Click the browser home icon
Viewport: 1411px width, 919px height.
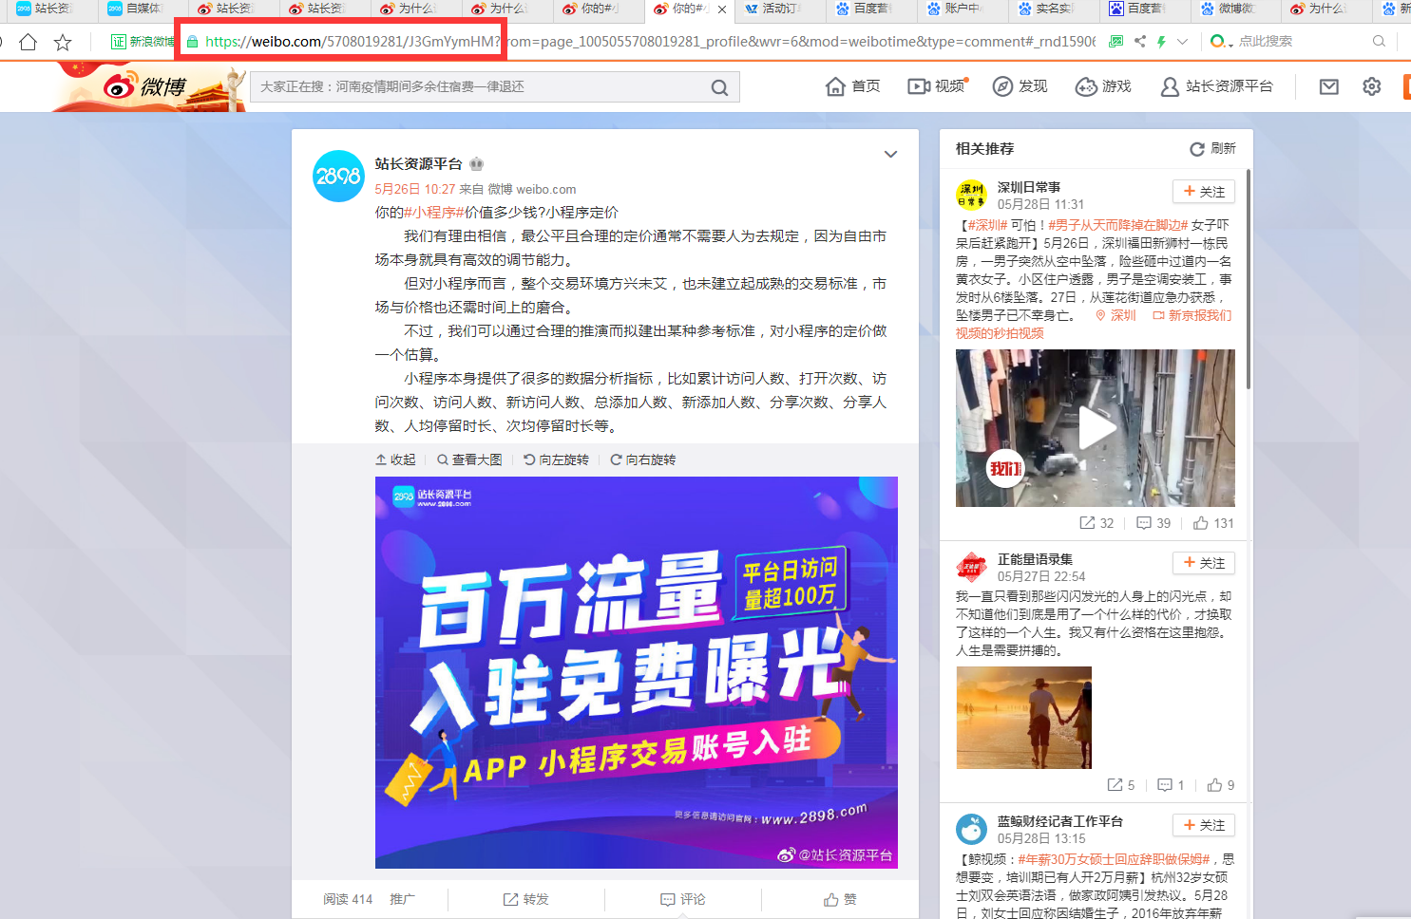[x=28, y=42]
